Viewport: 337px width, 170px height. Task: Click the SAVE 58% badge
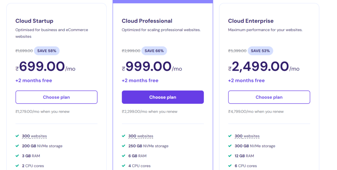point(47,51)
